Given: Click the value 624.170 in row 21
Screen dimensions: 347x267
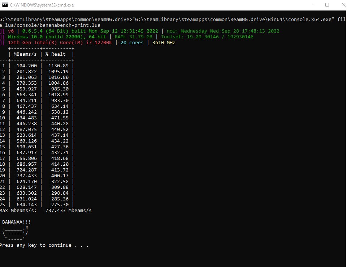Looking at the screenshot, I should [27, 181].
